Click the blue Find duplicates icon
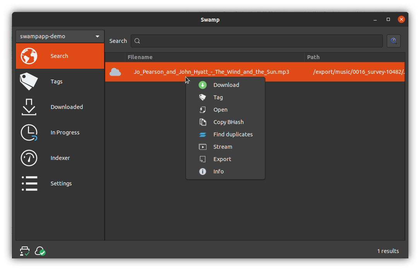 [203, 134]
